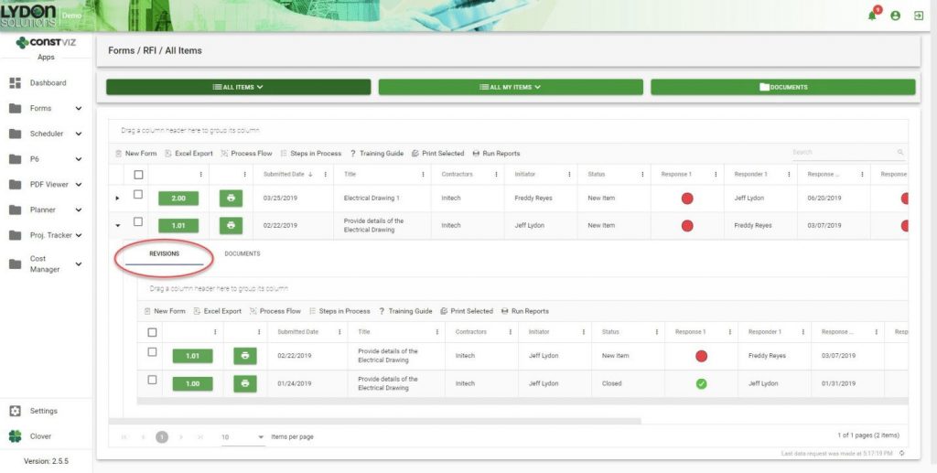Print the RFI revision 2.00 row
937x473 pixels.
231,198
